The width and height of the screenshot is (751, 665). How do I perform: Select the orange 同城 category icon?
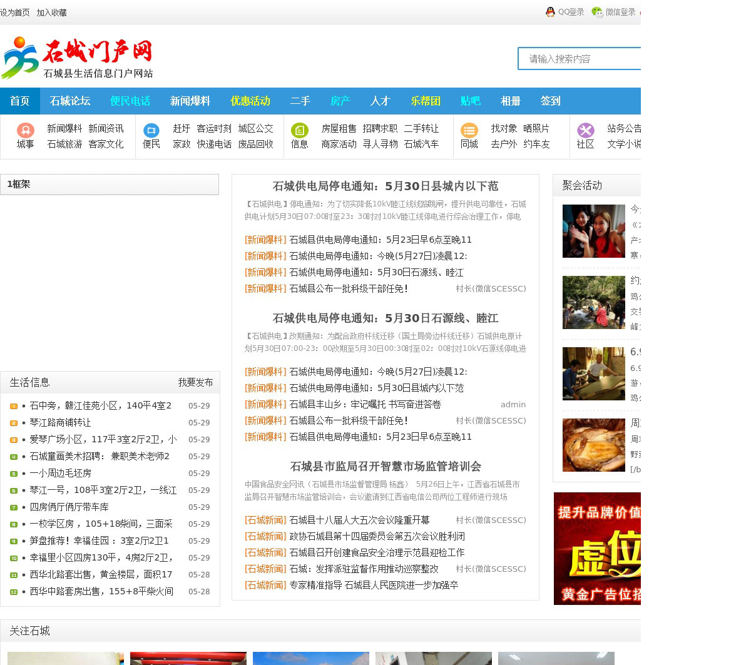469,130
